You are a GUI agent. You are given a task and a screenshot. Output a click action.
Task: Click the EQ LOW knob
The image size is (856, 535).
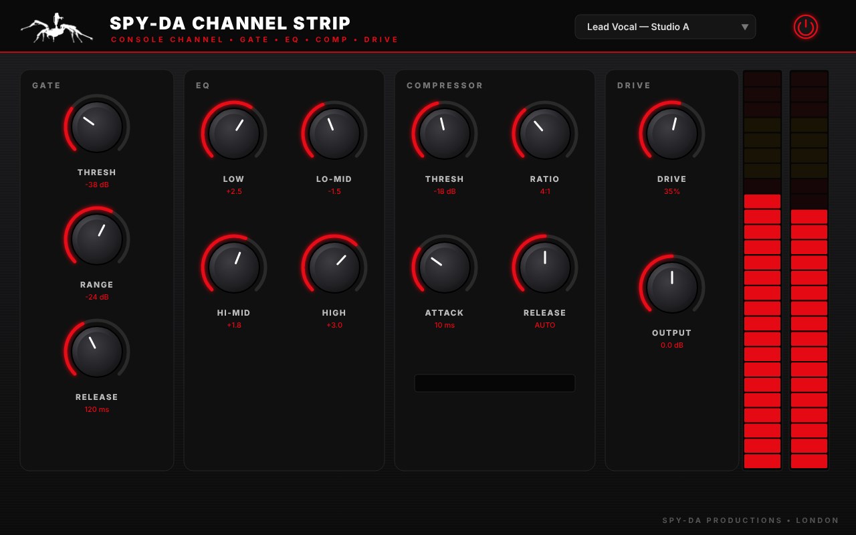[x=234, y=133]
